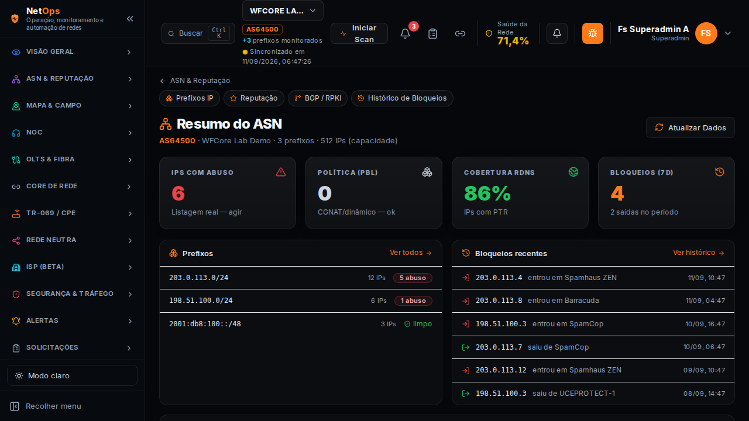Click the warning icon on IPs com abuso card
This screenshot has width=749, height=421.
pos(281,172)
